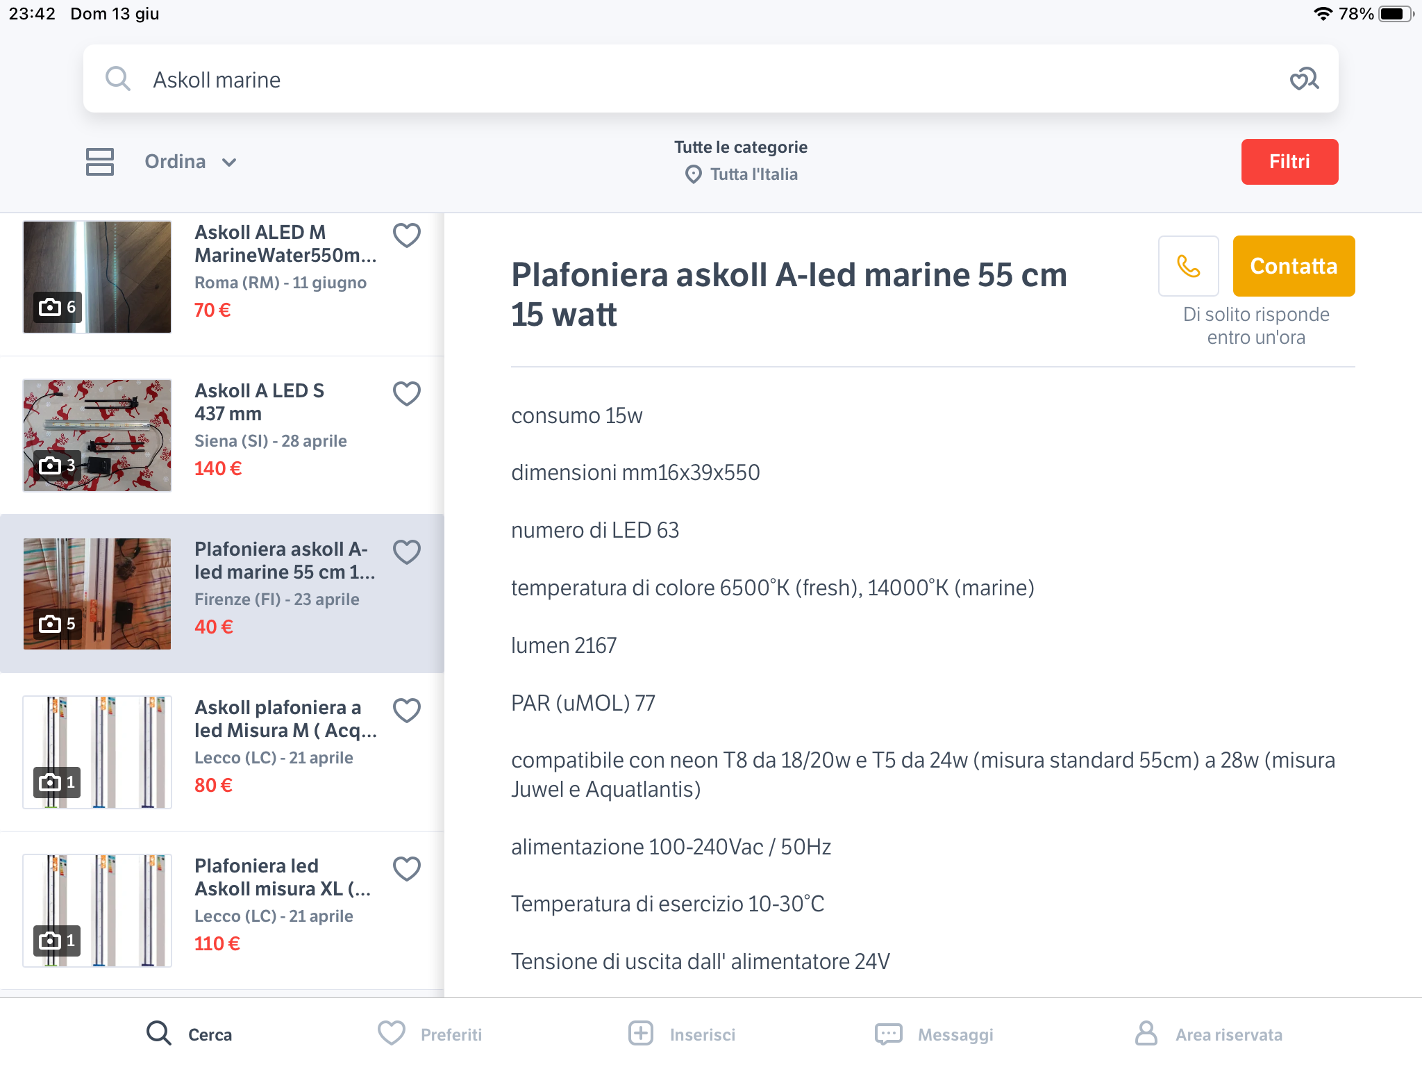Select the Plafoniera led Askoll misura XL title
Viewport: 1422px width, 1067px height.
283,877
